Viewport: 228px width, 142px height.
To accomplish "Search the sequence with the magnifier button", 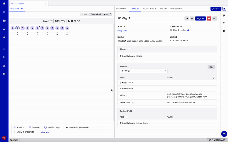I will pyautogui.click(x=111, y=15).
